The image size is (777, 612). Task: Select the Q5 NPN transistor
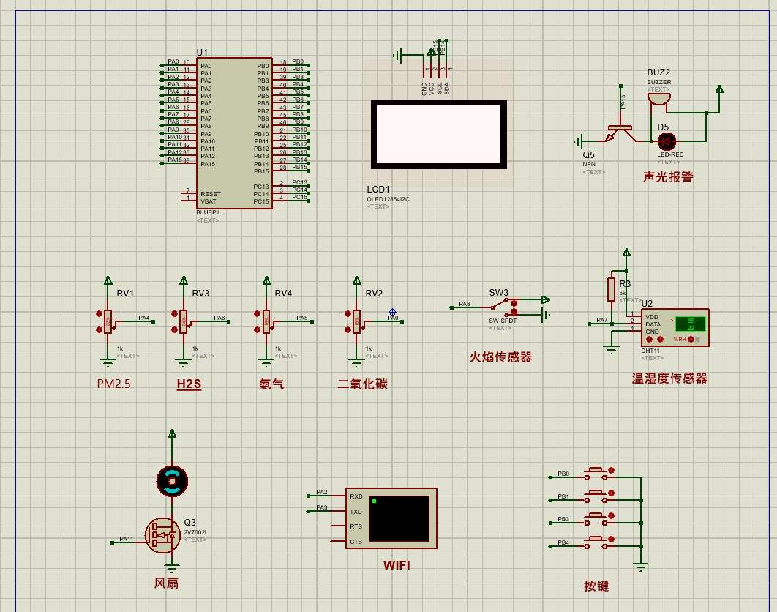[x=620, y=133]
